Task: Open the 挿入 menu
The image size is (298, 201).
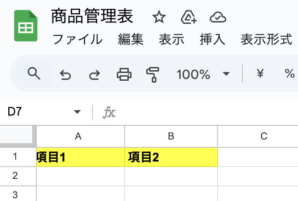Action: (212, 39)
